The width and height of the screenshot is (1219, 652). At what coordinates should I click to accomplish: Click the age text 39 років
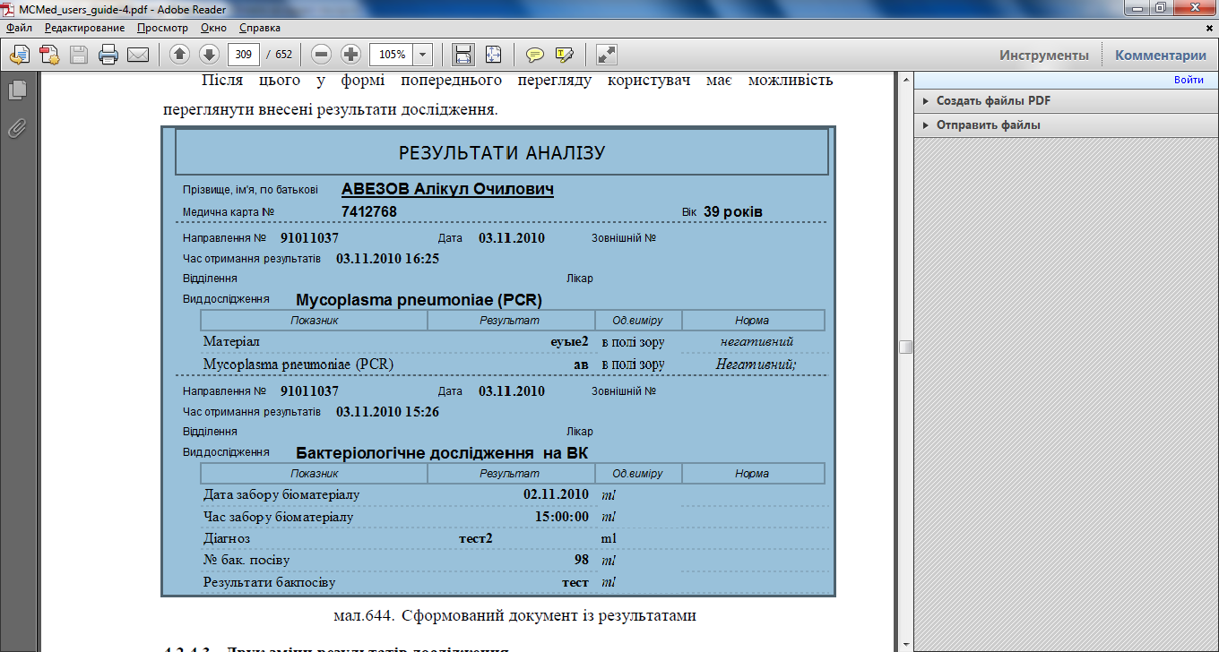[733, 212]
